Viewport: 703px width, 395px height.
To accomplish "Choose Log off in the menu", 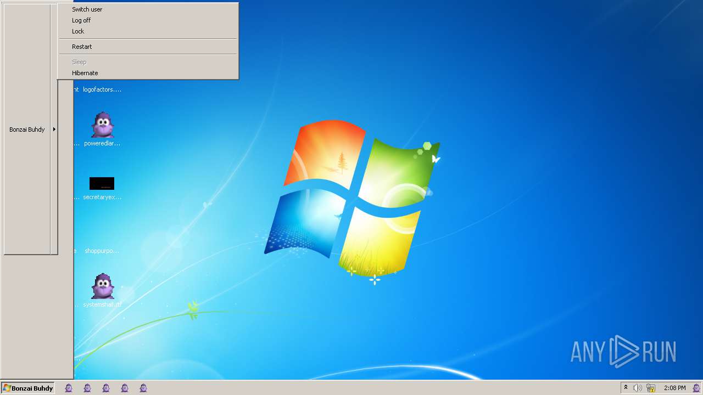I will coord(148,20).
